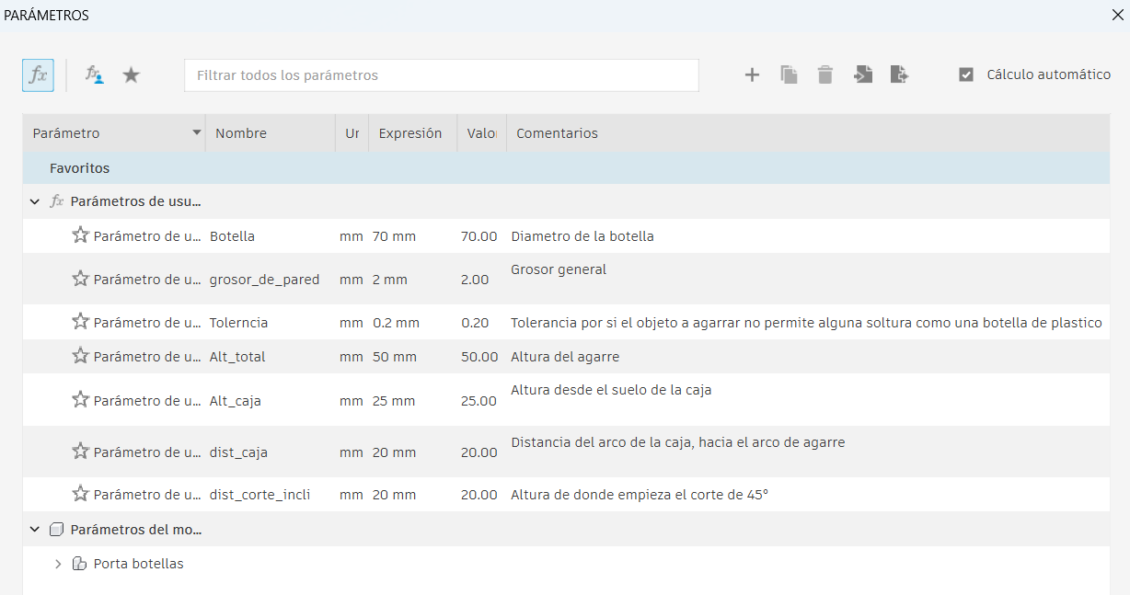1130x595 pixels.
Task: Click the Tolerncia name cell
Action: [x=239, y=323]
